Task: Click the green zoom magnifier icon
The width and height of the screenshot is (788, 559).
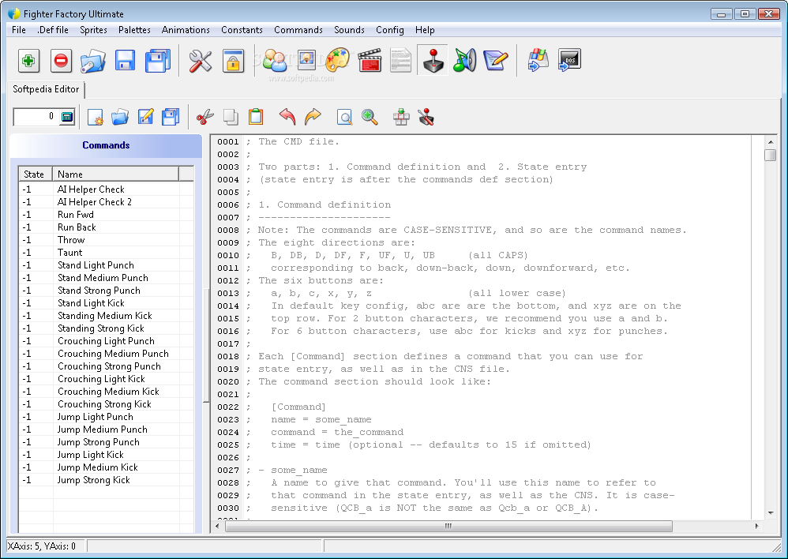Action: [x=370, y=117]
